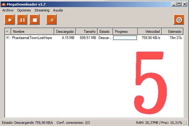Click the Descar... status cell
Screen dimensions: 189x126
click(105, 38)
